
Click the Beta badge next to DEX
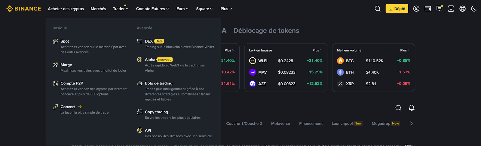click(x=159, y=41)
